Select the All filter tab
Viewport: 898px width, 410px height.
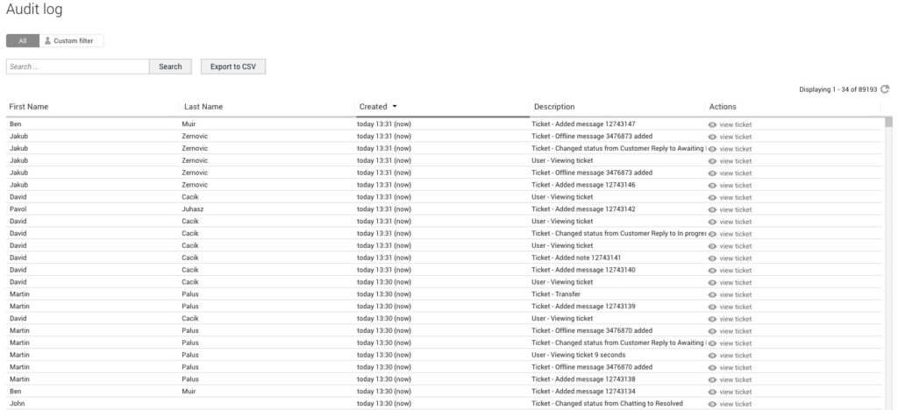tap(22, 40)
